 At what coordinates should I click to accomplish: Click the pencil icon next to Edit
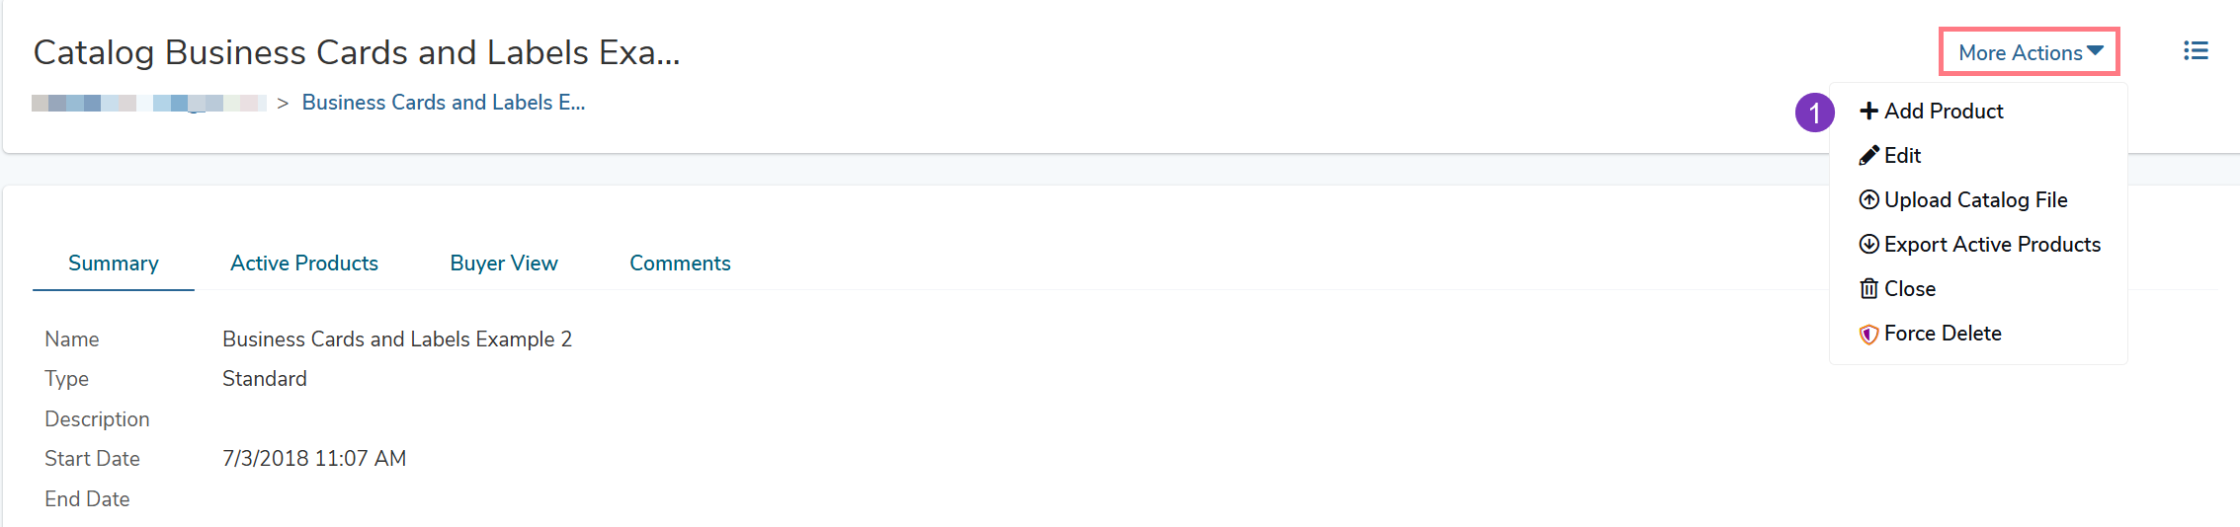1868,156
